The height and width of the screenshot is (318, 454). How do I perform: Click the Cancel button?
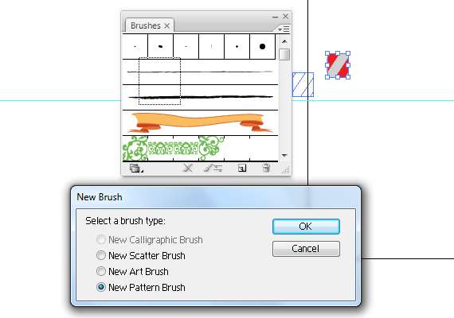pyautogui.click(x=306, y=249)
